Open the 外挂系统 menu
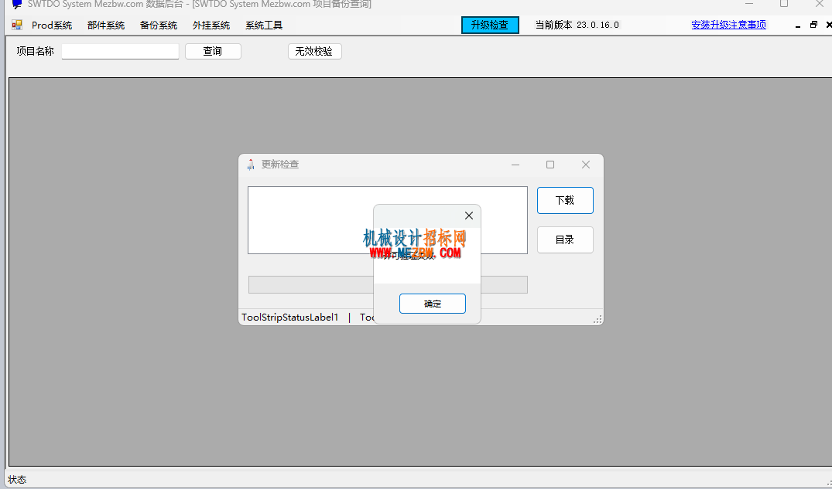832x489 pixels. [x=211, y=25]
